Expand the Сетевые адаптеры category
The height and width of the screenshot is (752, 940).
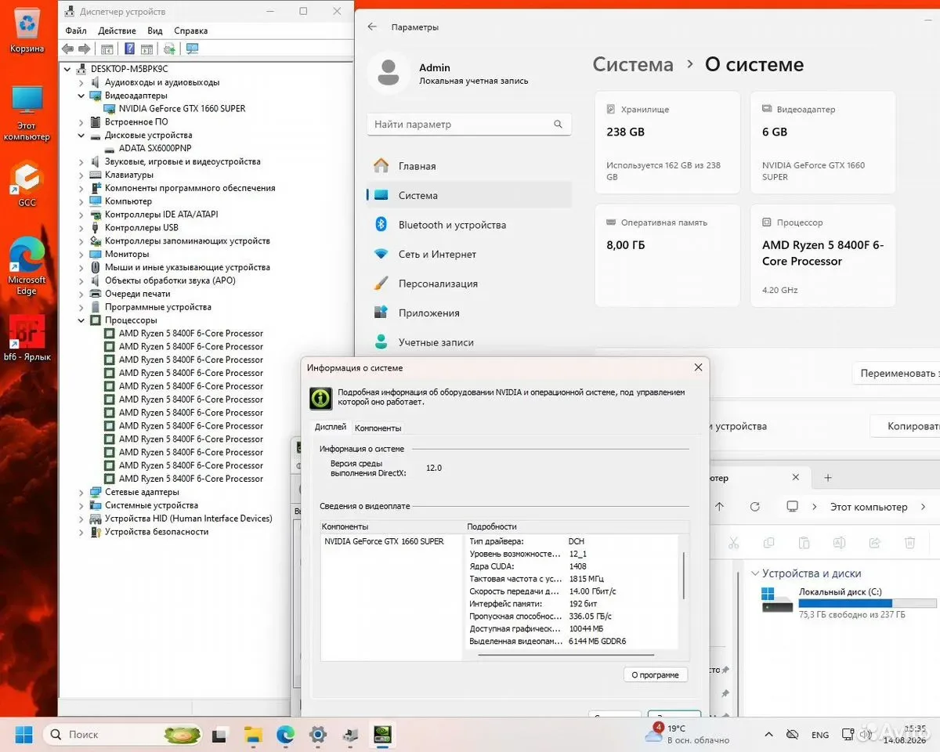tap(81, 492)
